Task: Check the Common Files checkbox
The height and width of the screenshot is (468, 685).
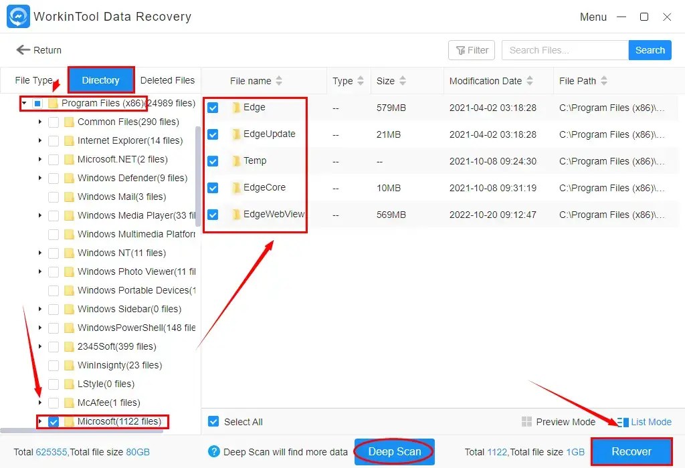Action: coord(52,122)
